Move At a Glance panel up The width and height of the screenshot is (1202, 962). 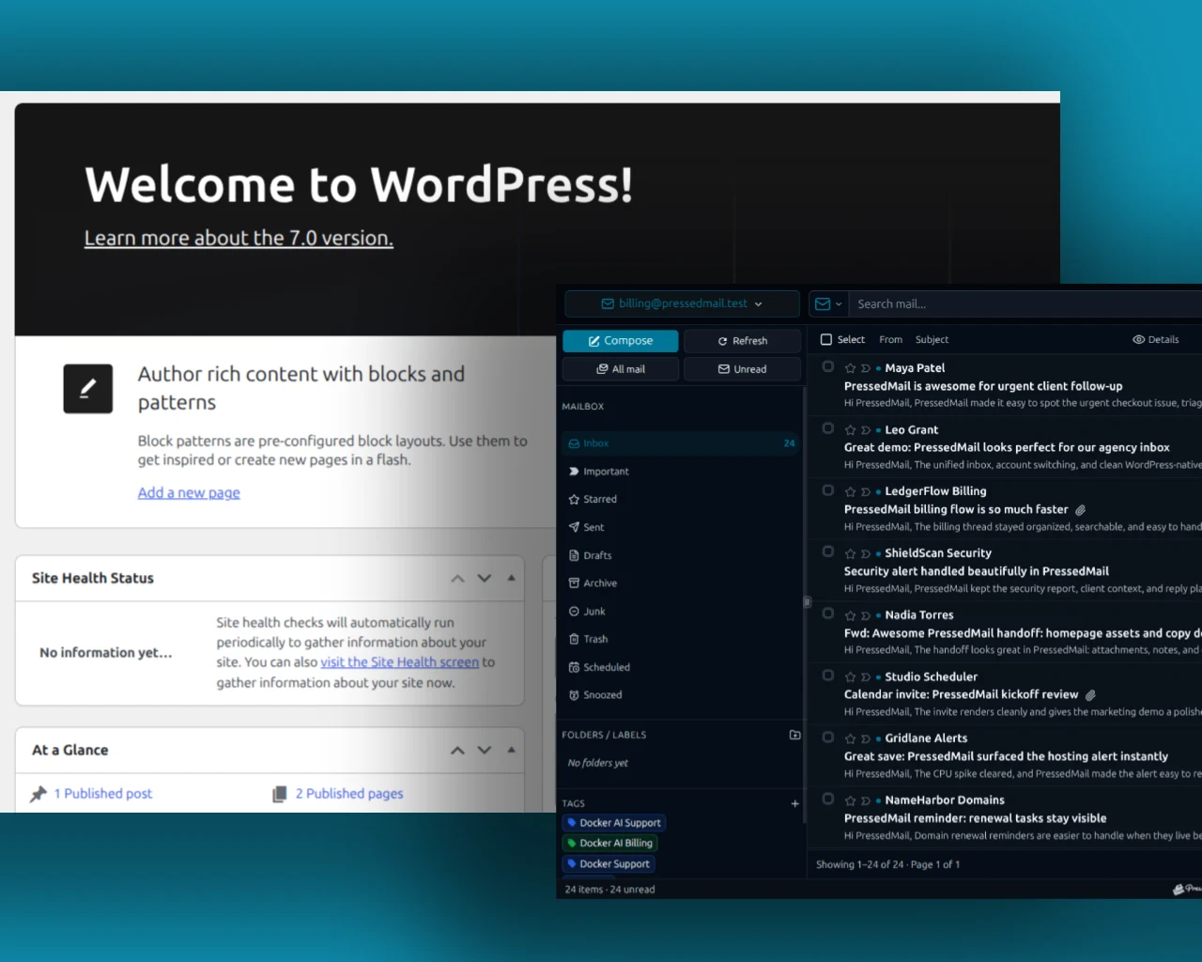(457, 751)
